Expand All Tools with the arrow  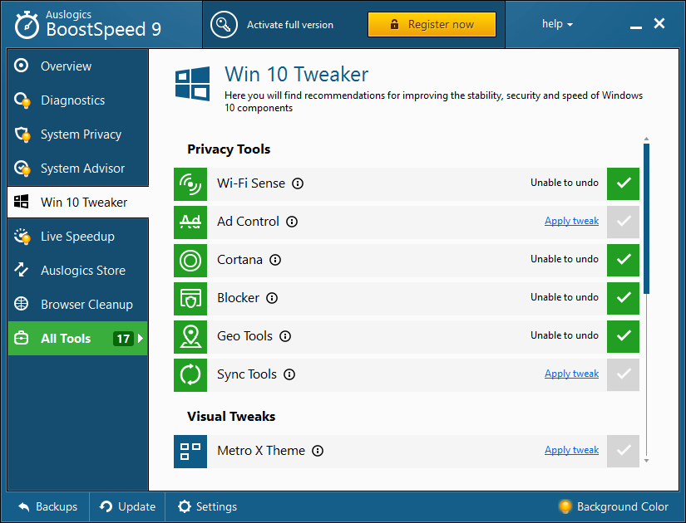click(x=141, y=338)
